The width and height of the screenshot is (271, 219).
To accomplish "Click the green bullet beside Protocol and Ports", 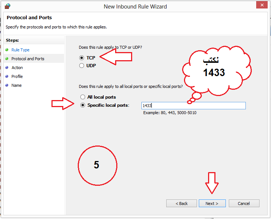I will (7, 59).
